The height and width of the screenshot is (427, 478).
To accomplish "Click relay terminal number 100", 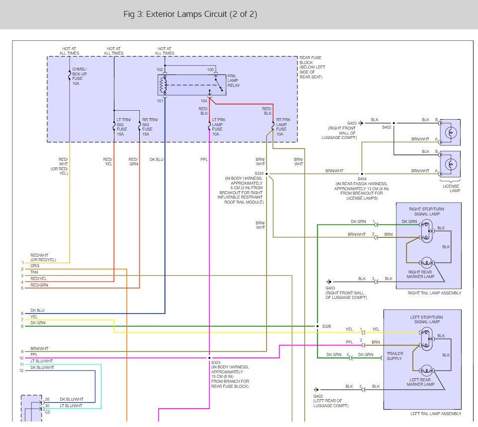I will 210,70.
